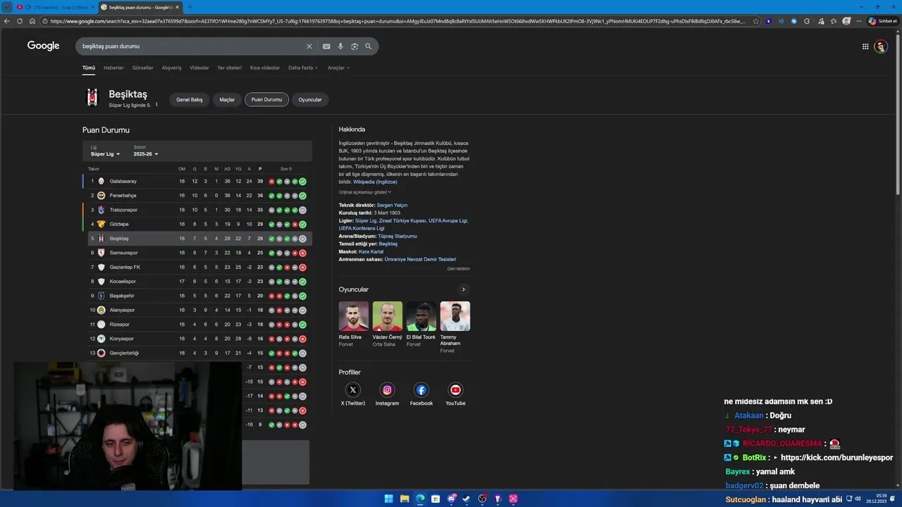
Task: Open the Kara Kartal mascot link
Action: coord(371,251)
